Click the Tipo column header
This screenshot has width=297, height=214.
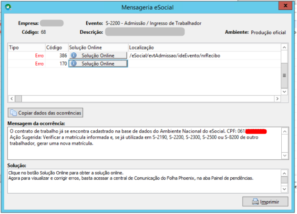click(x=26, y=48)
